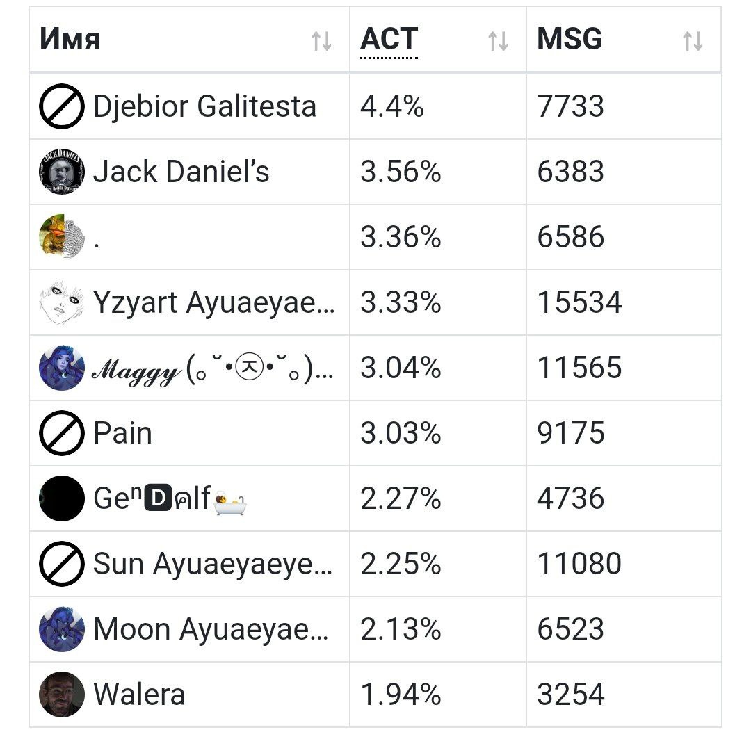The image size is (751, 739).
Task: Sort table by MSG column arrows
Action: (693, 41)
